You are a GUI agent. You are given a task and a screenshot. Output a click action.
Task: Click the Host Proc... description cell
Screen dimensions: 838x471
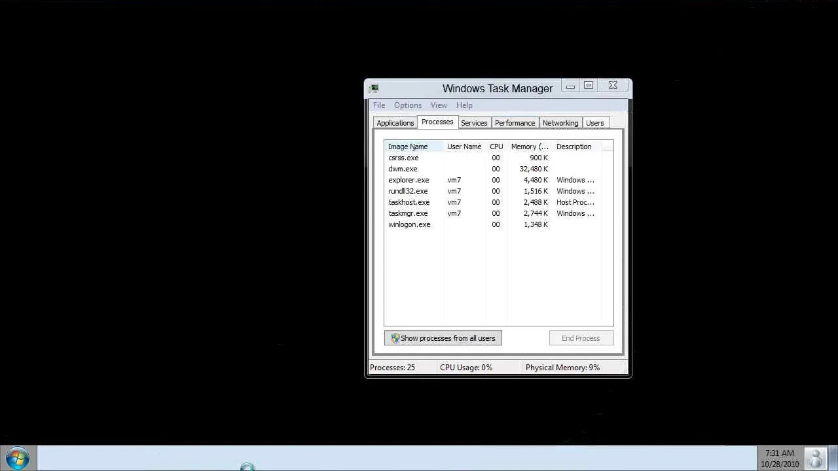tap(575, 202)
